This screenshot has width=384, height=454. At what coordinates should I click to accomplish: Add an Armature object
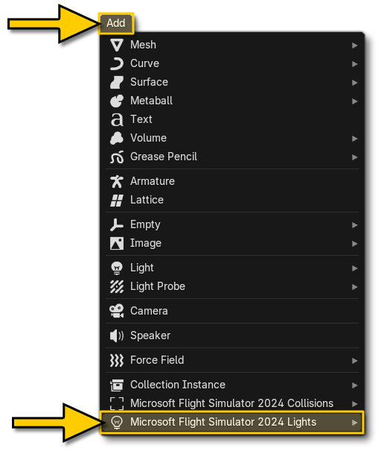click(x=232, y=182)
